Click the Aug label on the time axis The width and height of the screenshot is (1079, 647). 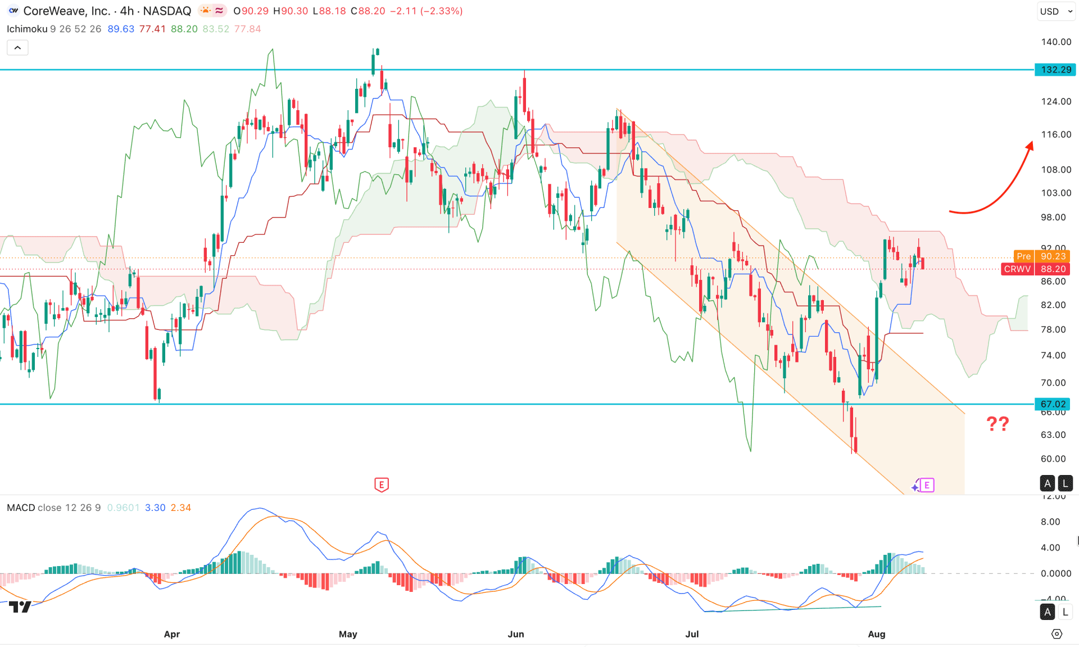point(877,634)
